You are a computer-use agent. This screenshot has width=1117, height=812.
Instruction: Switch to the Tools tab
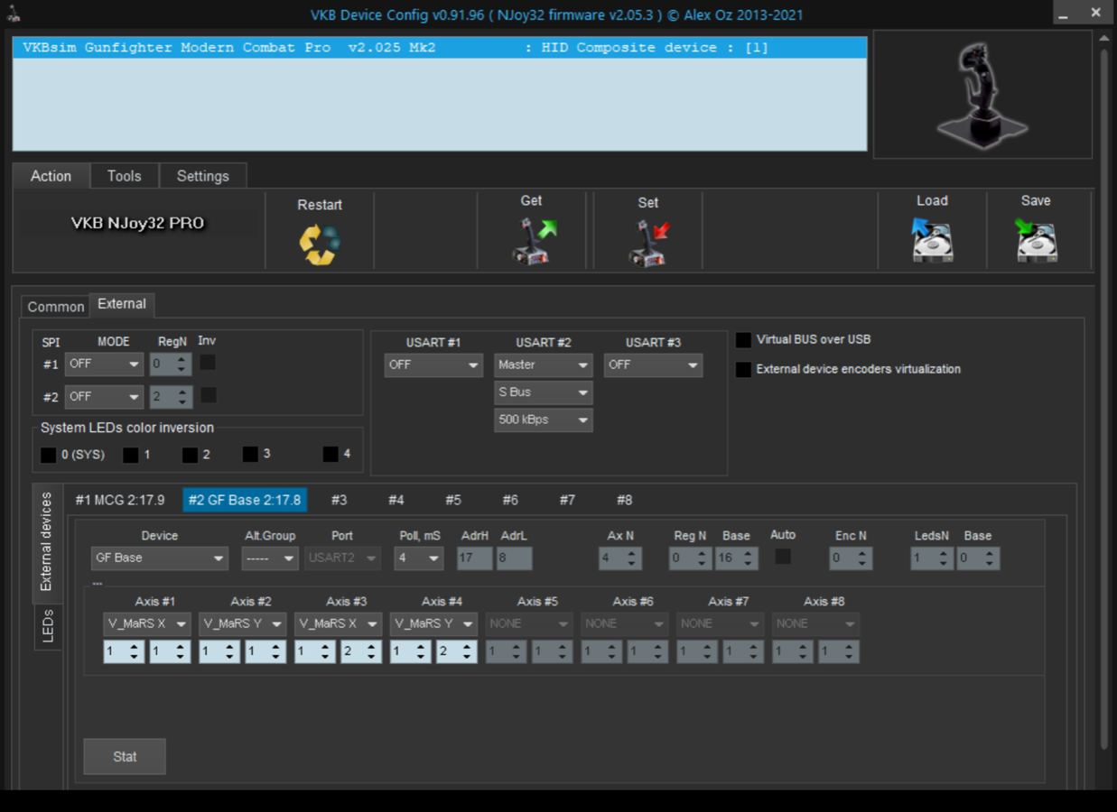coord(124,176)
